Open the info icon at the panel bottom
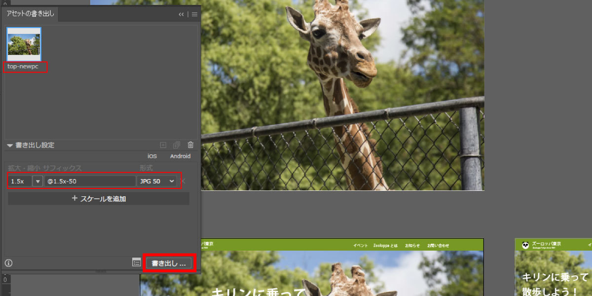592x296 pixels. [x=8, y=263]
